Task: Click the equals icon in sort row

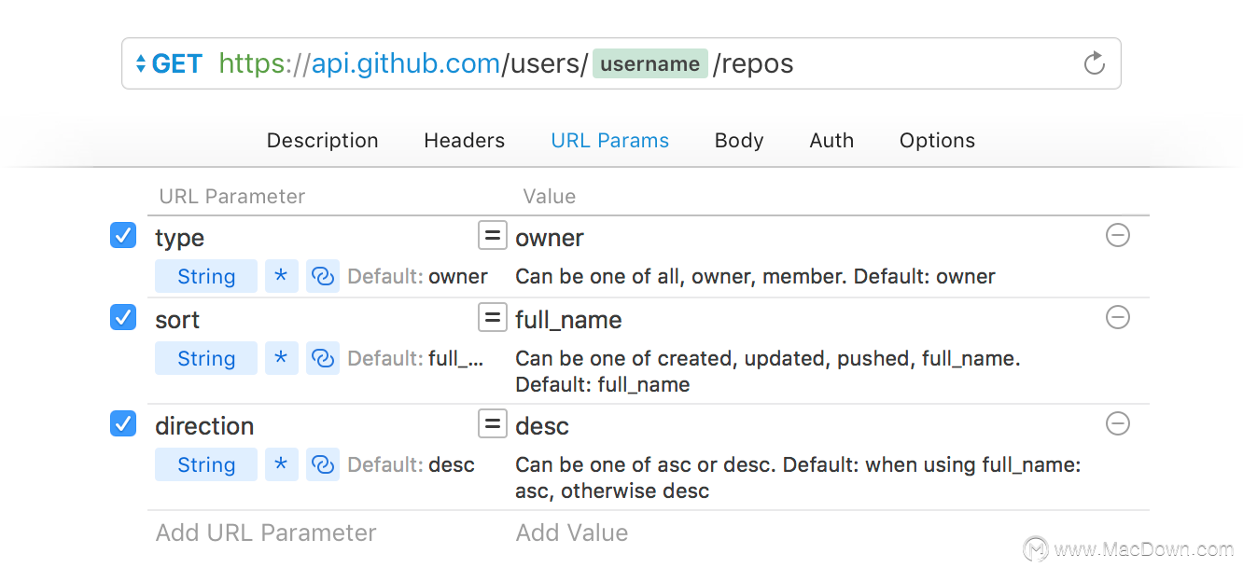Action: pyautogui.click(x=493, y=317)
